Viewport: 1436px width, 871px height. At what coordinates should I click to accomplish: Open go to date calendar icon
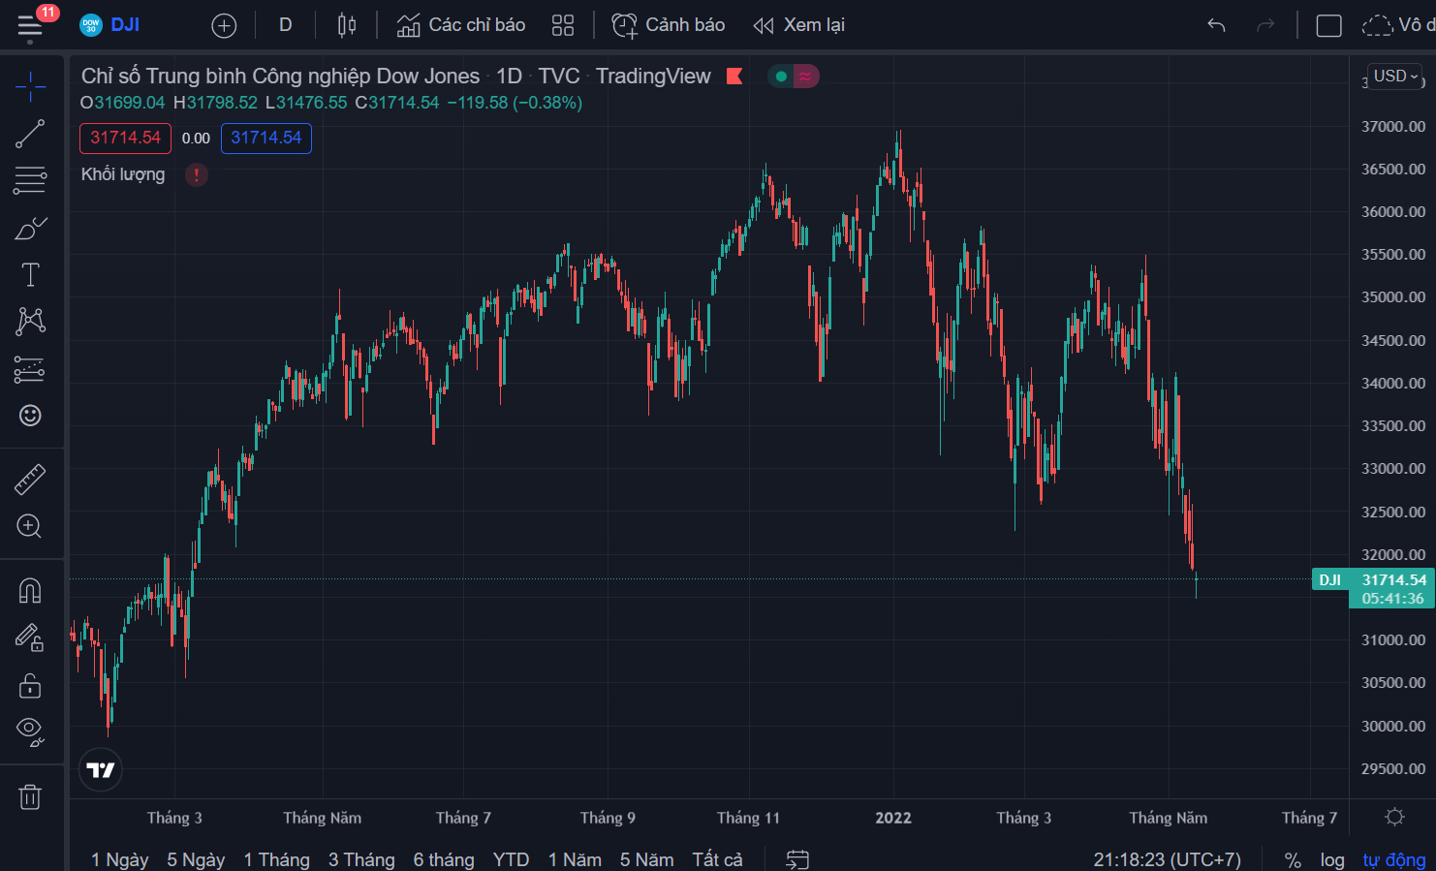pyautogui.click(x=797, y=859)
